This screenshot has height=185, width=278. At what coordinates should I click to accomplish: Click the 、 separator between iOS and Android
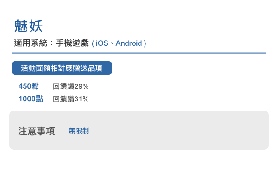112,44
